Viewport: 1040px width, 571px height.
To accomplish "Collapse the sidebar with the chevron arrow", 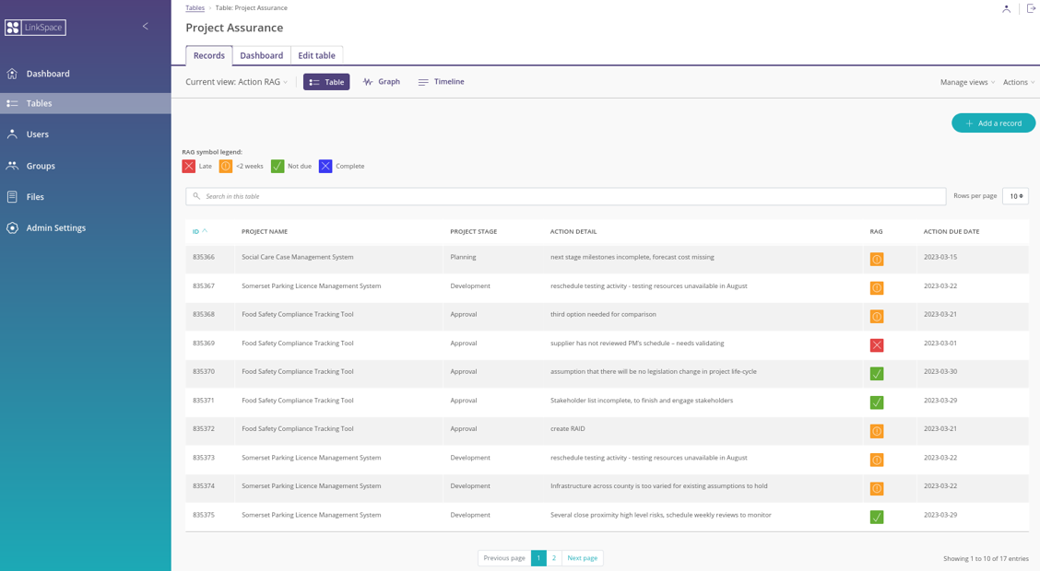I will [x=145, y=27].
